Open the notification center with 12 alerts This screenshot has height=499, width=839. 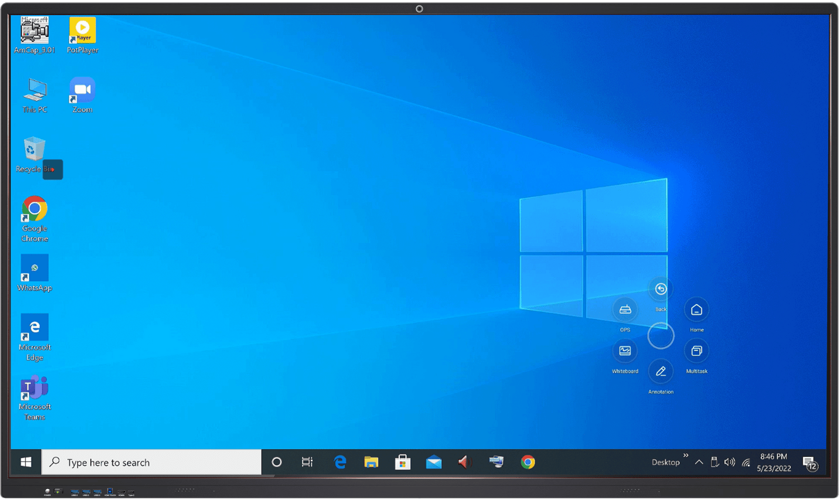pyautogui.click(x=809, y=463)
